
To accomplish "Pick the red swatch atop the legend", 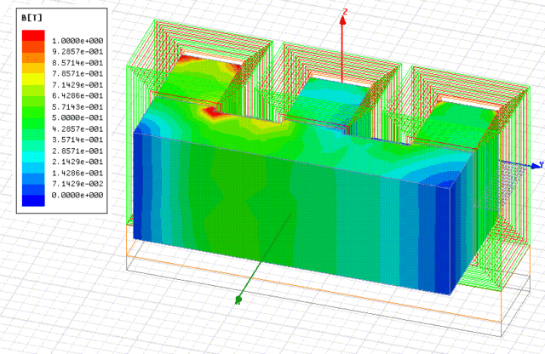I will coord(33,36).
